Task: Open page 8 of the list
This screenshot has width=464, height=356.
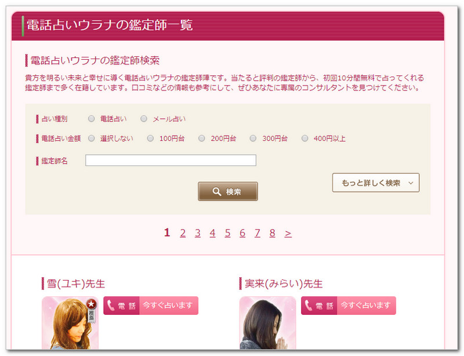Action: click(272, 233)
